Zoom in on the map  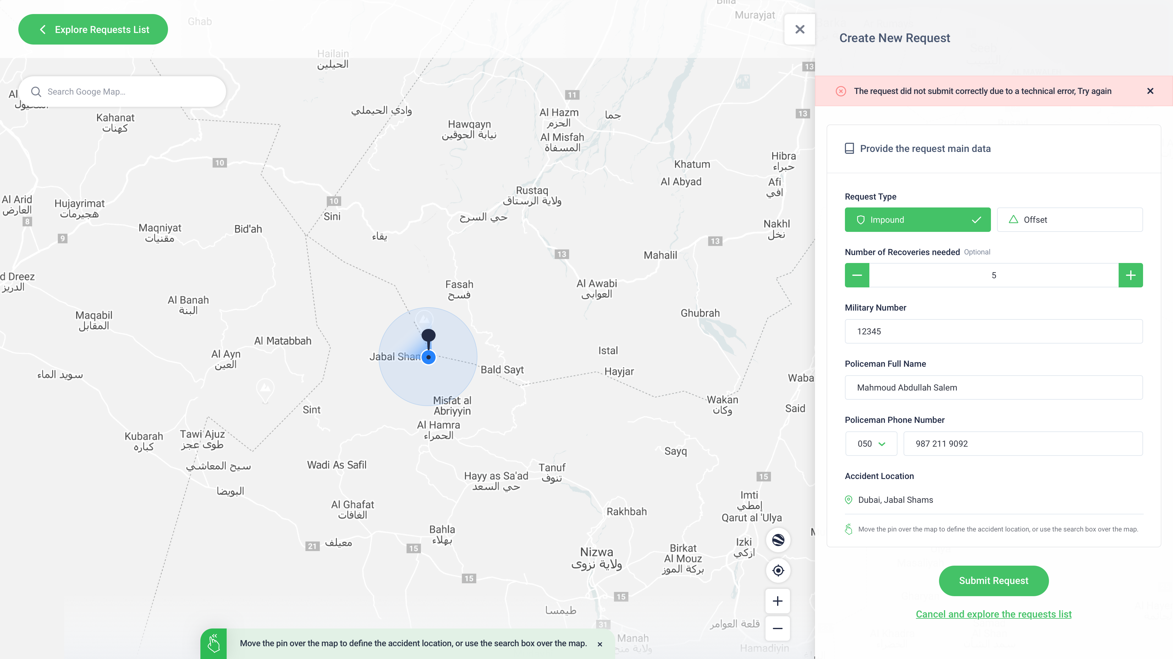778,601
